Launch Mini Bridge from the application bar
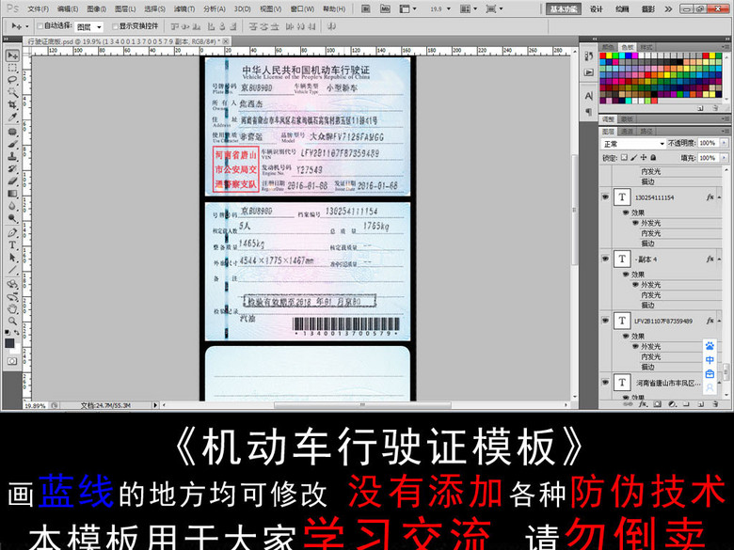This screenshot has height=550, width=734. (x=385, y=8)
